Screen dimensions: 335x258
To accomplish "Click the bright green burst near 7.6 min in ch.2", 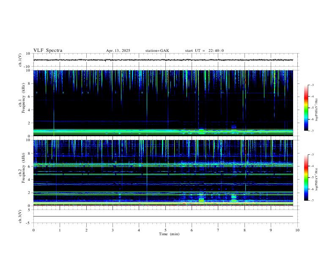I will point(234,198).
